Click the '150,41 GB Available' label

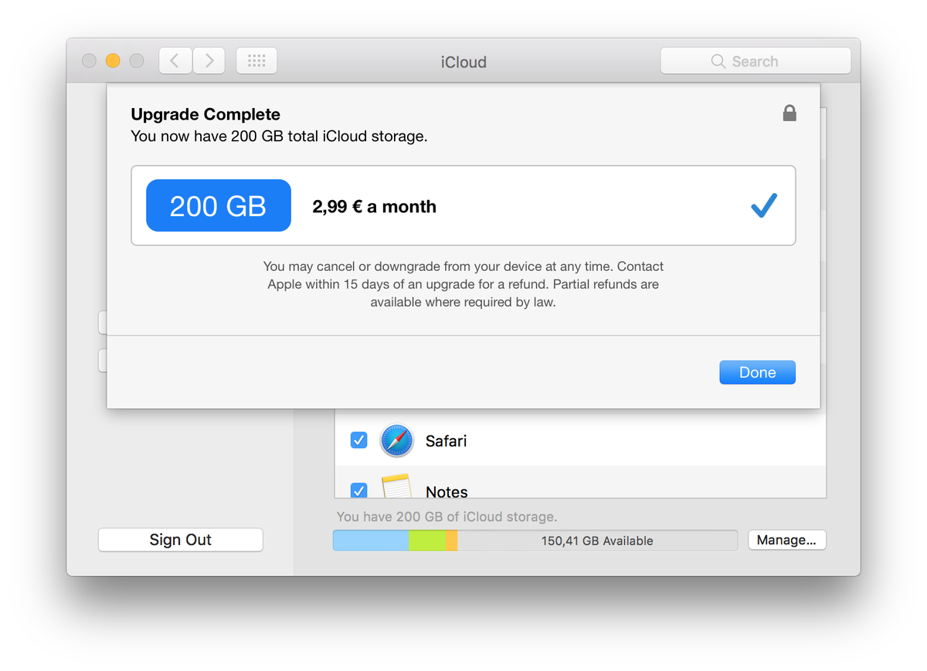(x=597, y=541)
